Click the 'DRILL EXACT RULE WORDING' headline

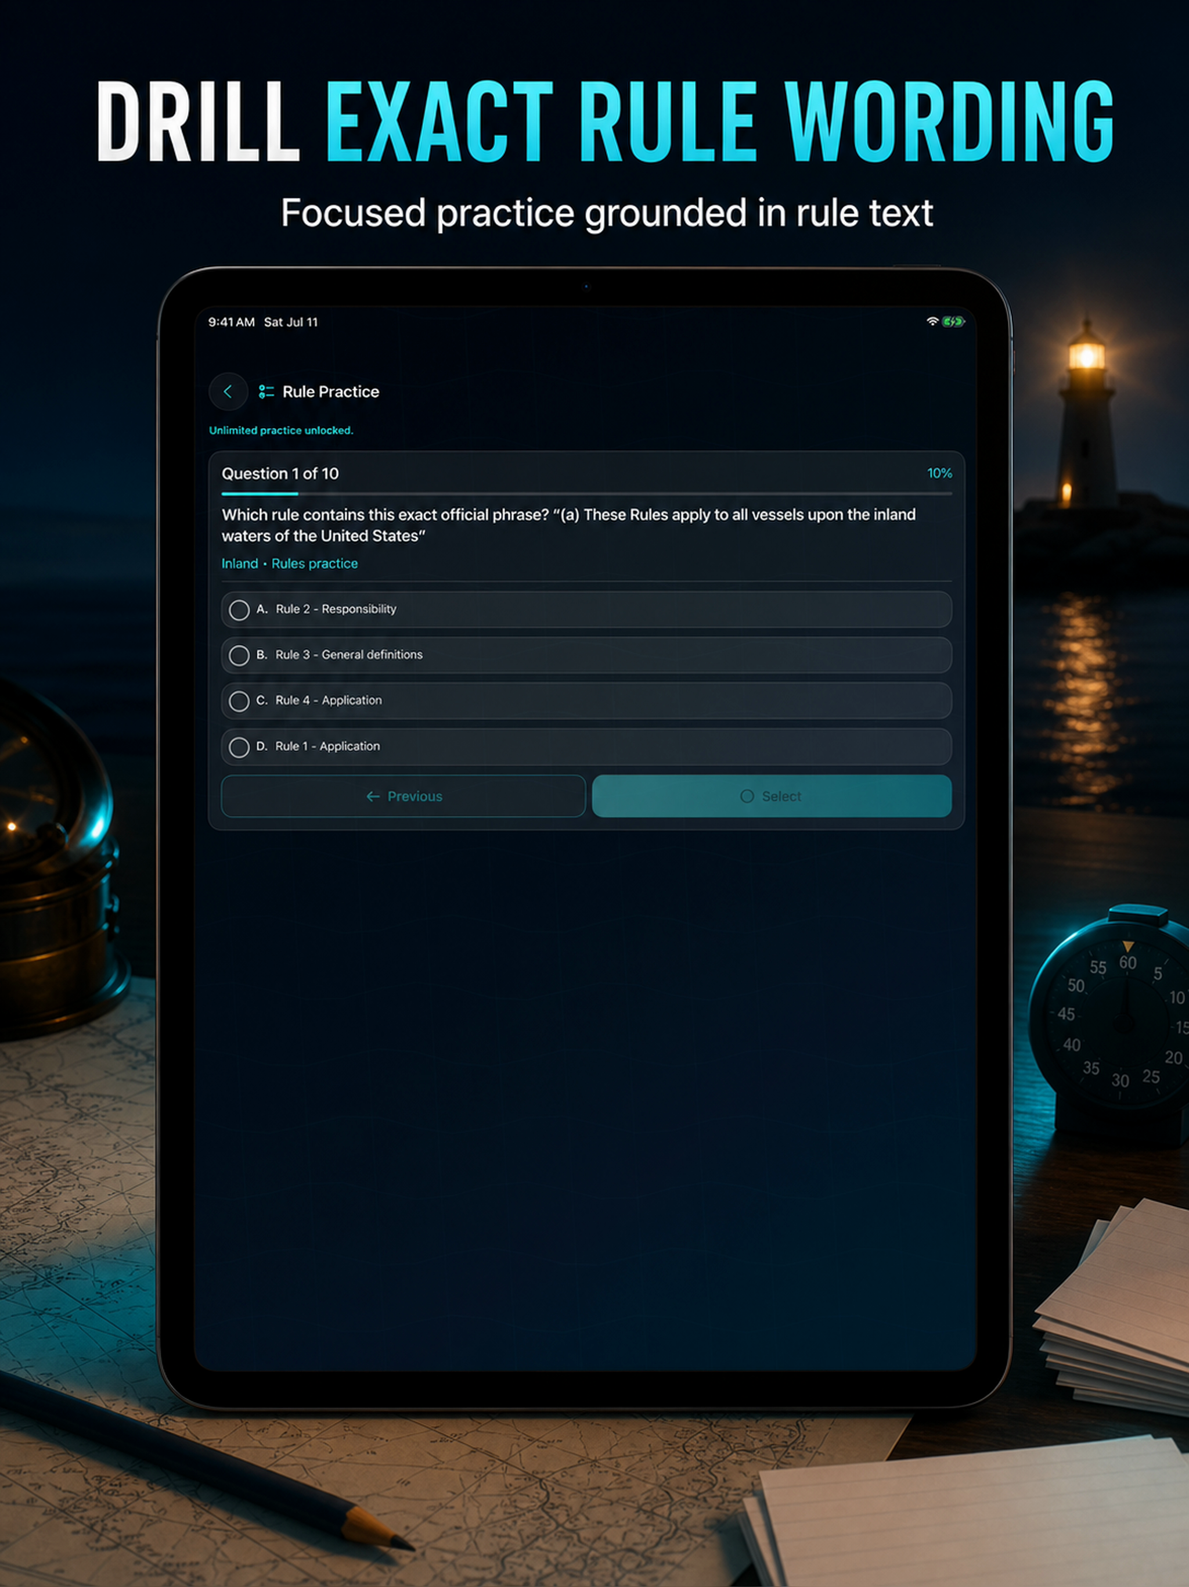click(x=606, y=121)
